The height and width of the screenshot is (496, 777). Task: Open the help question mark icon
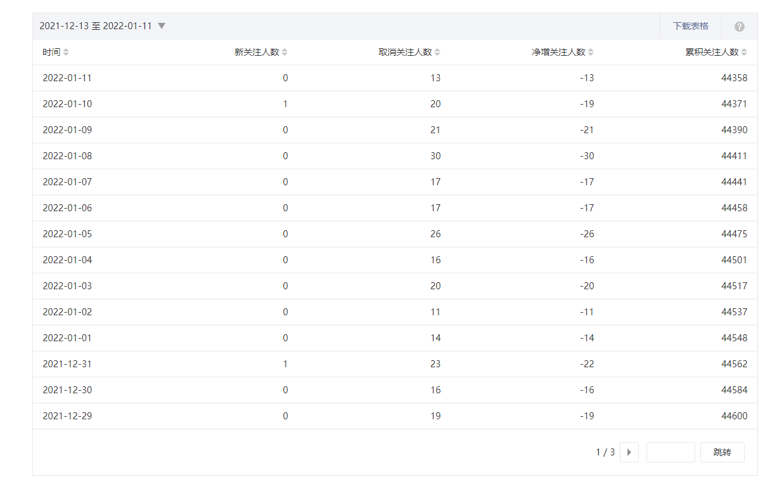[739, 27]
